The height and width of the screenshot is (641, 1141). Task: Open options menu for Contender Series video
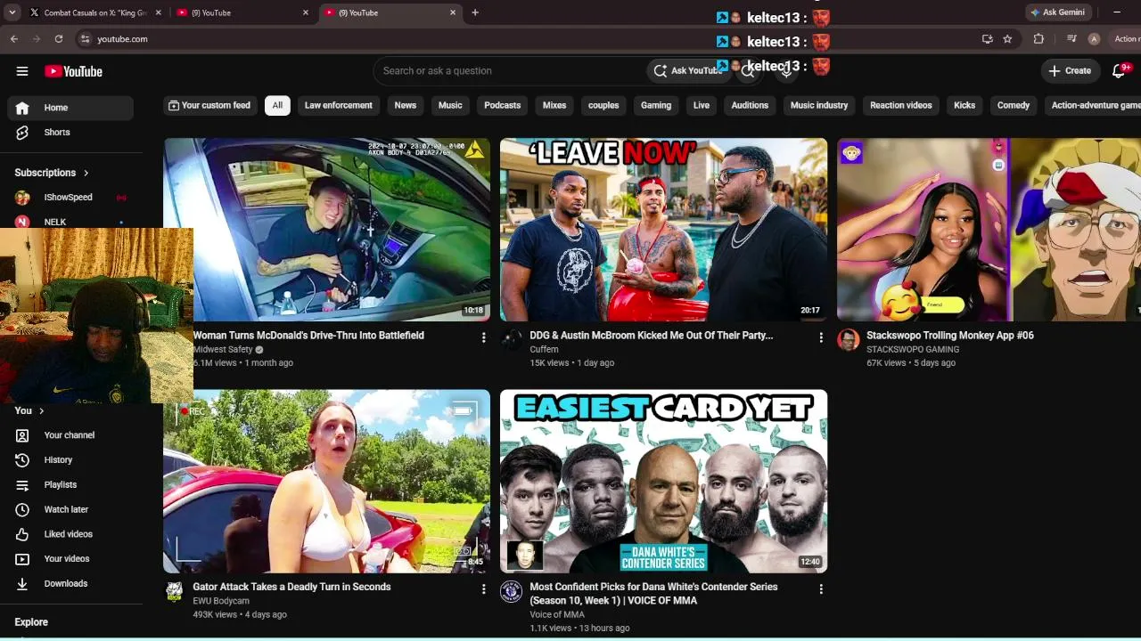click(x=821, y=589)
